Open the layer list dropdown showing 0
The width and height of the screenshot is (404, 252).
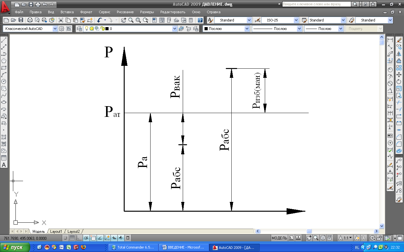pos(175,29)
